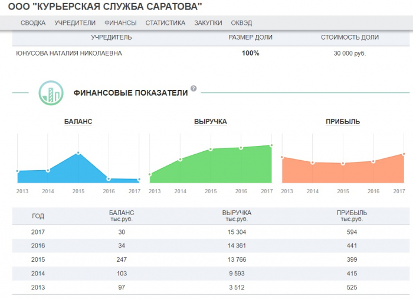The height and width of the screenshot is (299, 413).
Task: Click the 100% share size value
Action: [x=251, y=53]
